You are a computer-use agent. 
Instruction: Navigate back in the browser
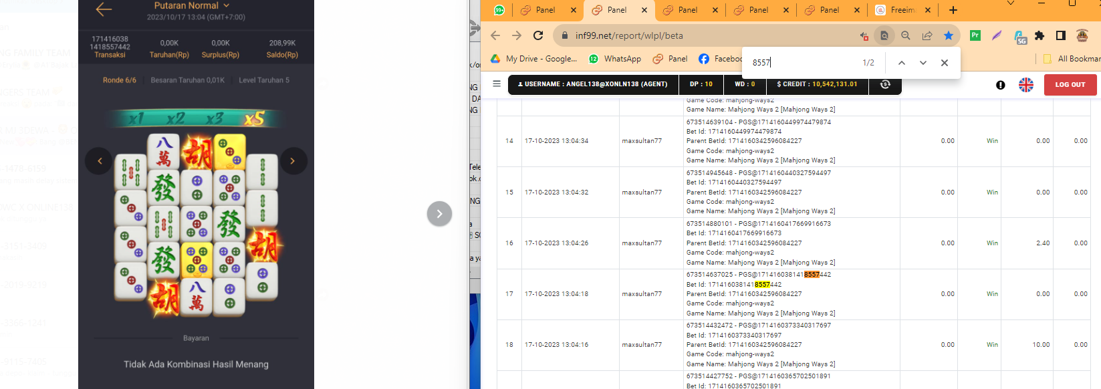point(495,35)
